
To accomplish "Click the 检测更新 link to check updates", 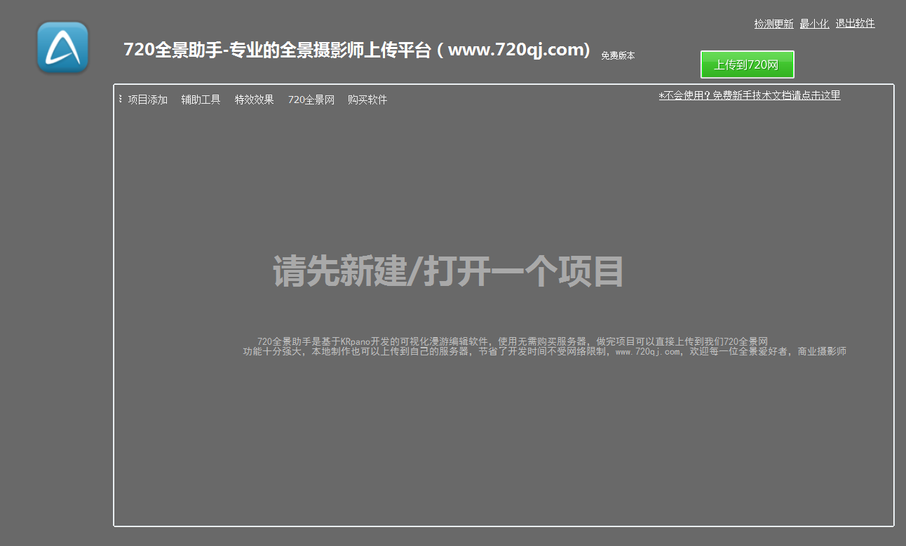I will click(773, 23).
